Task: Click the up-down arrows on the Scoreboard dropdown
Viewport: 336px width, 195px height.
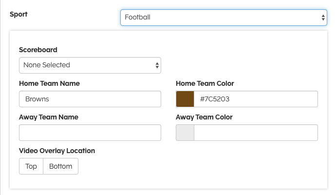Action: pos(157,65)
